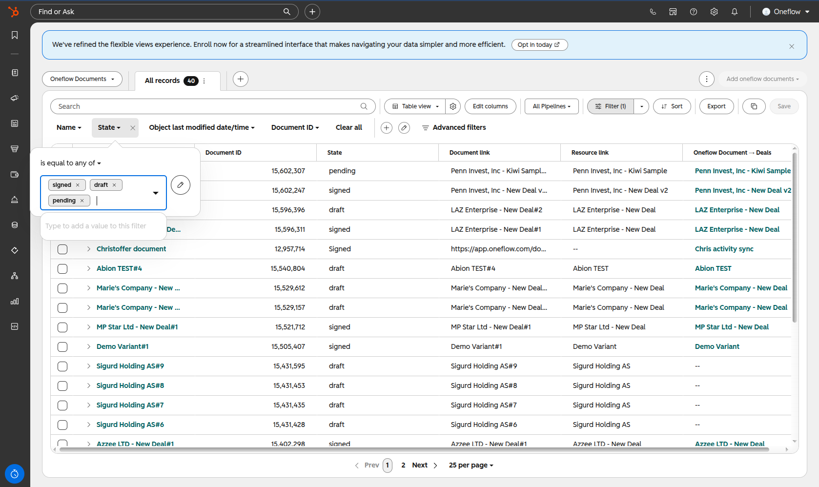Image resolution: width=819 pixels, height=487 pixels.
Task: Open the caret next to Filter (1)
Action: click(x=641, y=106)
